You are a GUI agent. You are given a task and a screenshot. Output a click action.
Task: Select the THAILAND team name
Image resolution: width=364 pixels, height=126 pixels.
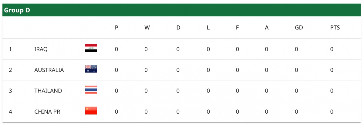[48, 91]
